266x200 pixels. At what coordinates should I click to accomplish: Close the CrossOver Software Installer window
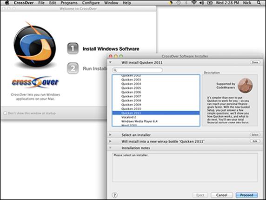tap(111, 56)
